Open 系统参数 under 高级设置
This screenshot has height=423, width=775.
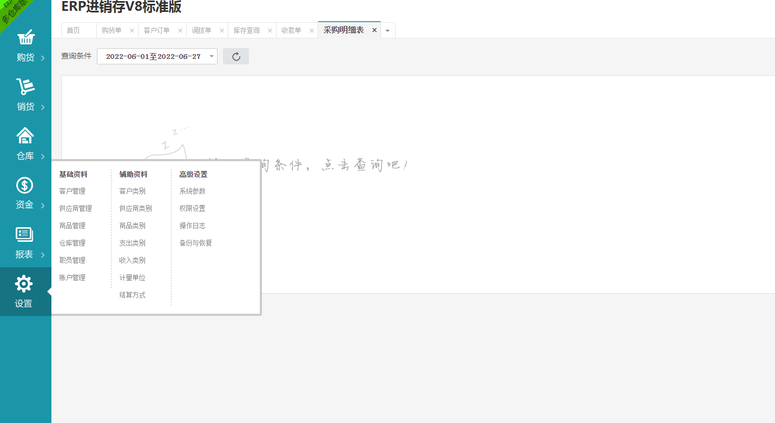tap(193, 191)
